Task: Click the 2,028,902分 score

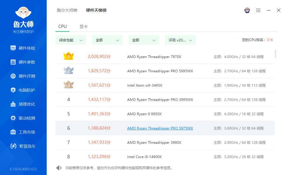Action: point(99,57)
